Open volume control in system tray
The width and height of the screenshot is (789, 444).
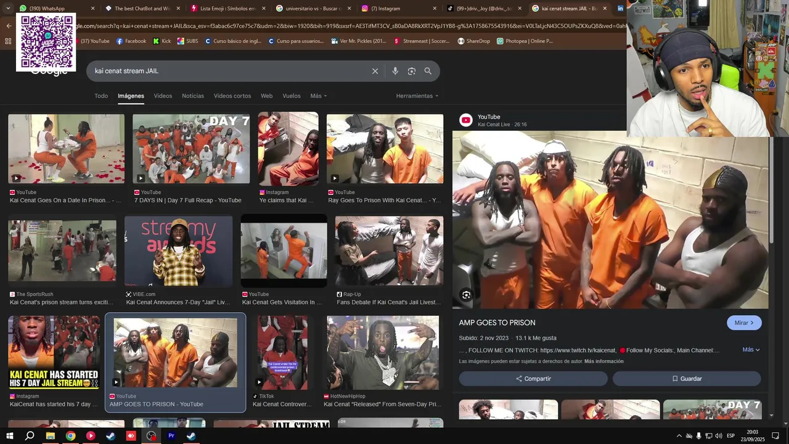pyautogui.click(x=719, y=436)
